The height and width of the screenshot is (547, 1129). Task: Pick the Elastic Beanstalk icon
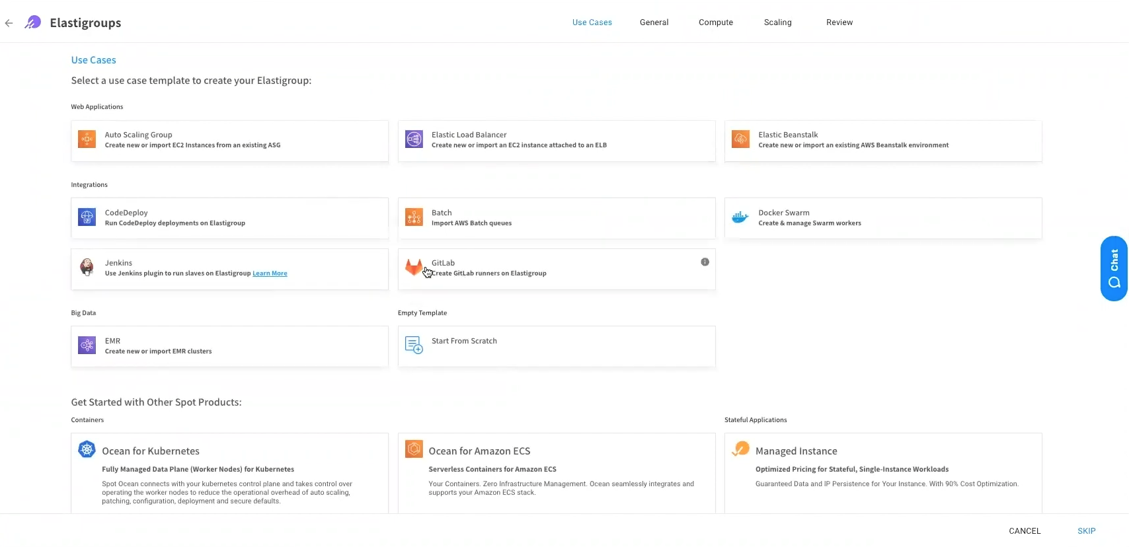click(x=740, y=139)
